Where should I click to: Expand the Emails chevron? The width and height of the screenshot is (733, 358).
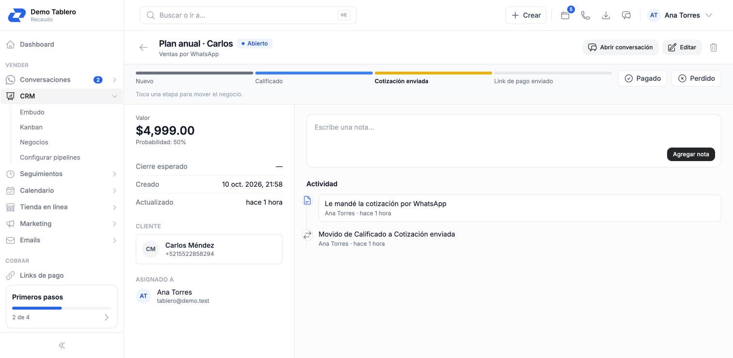click(x=114, y=240)
